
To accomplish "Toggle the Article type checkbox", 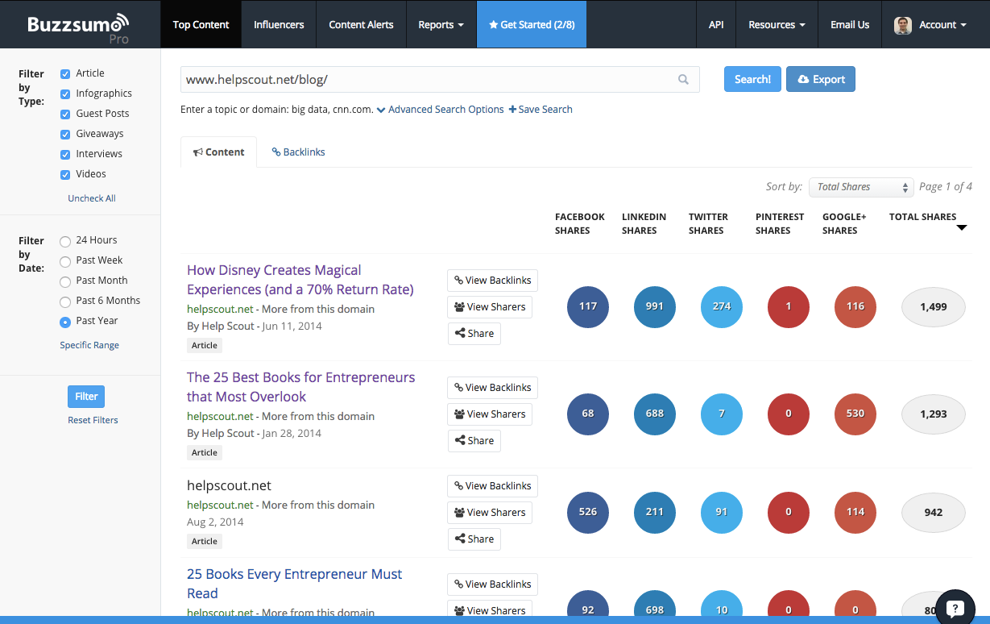I will [x=65, y=74].
